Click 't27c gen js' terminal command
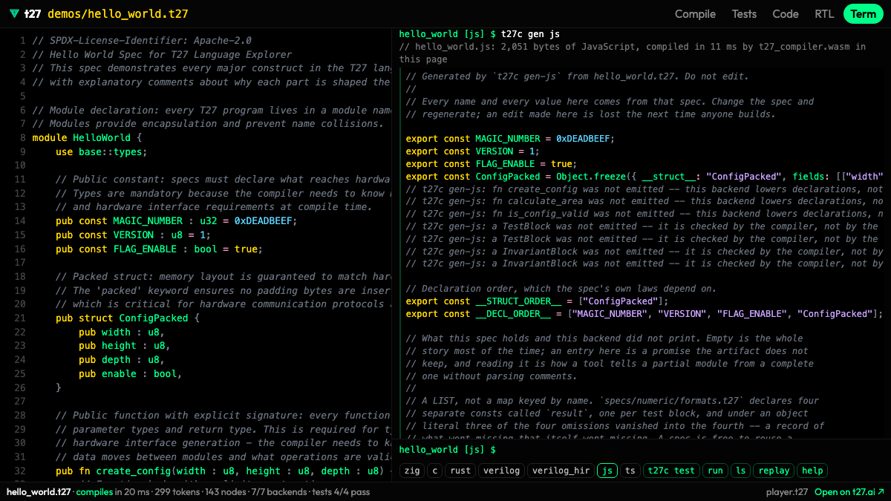 (x=530, y=34)
